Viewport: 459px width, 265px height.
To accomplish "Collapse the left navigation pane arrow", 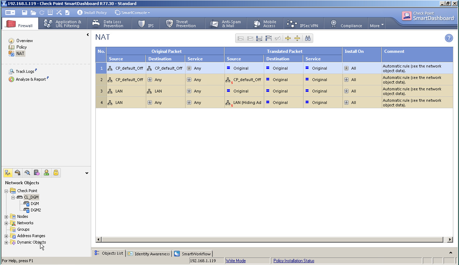I will tap(88, 35).
